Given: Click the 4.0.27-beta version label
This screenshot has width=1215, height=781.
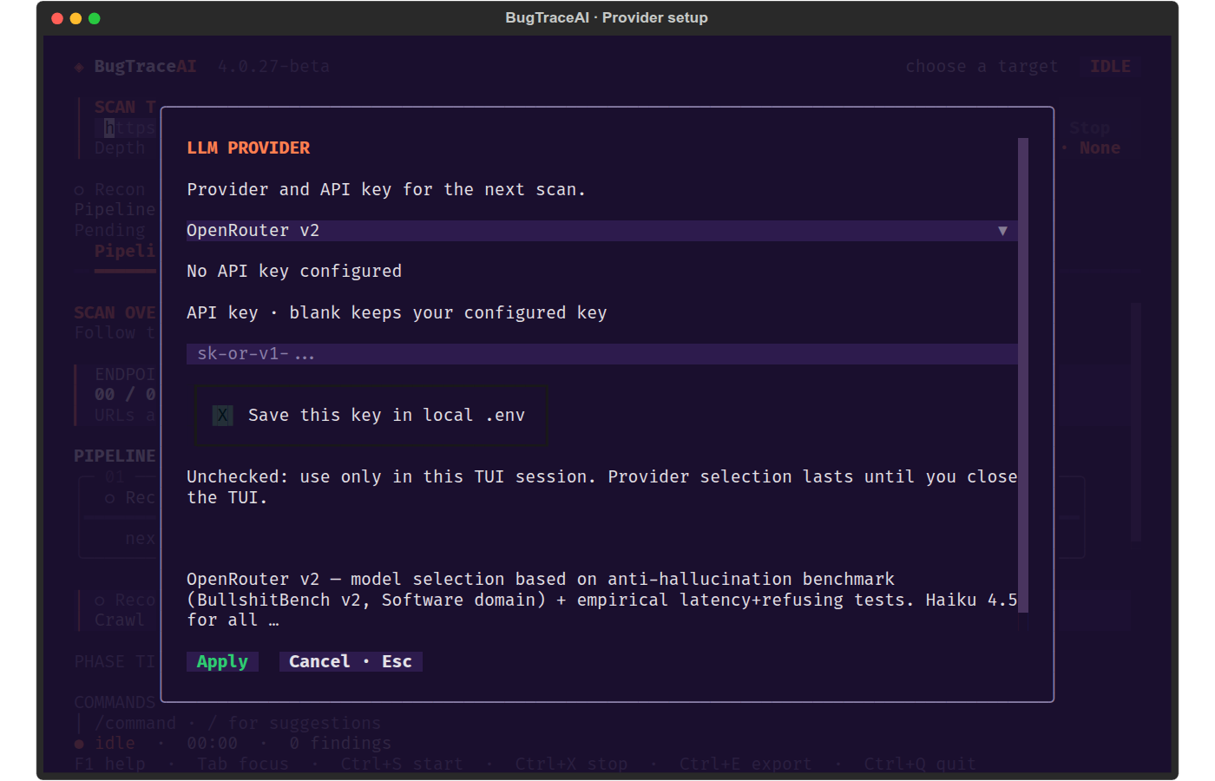Looking at the screenshot, I should pos(273,67).
